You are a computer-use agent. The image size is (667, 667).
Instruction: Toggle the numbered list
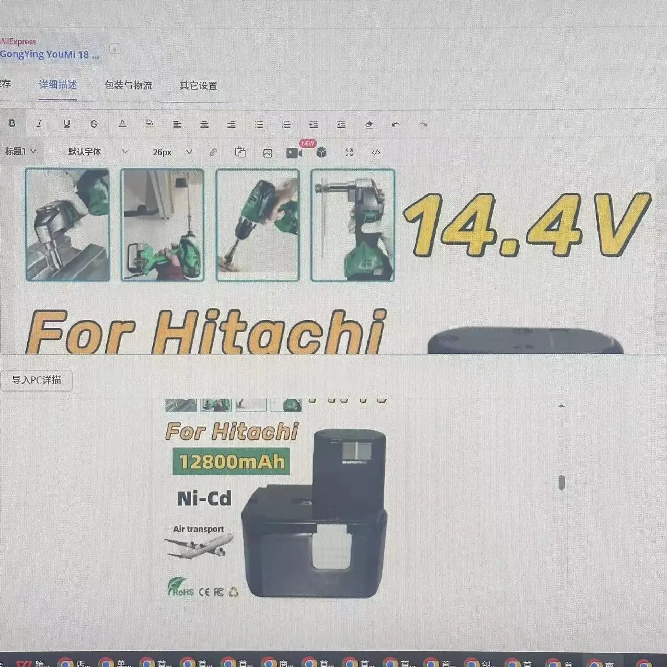pos(286,124)
